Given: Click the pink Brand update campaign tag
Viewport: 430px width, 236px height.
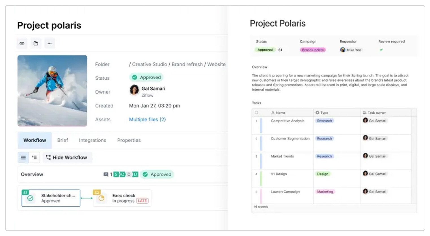Looking at the screenshot, I should (312, 50).
